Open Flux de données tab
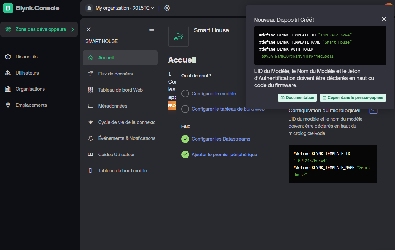Viewport: 395px width, 250px height. point(120,74)
